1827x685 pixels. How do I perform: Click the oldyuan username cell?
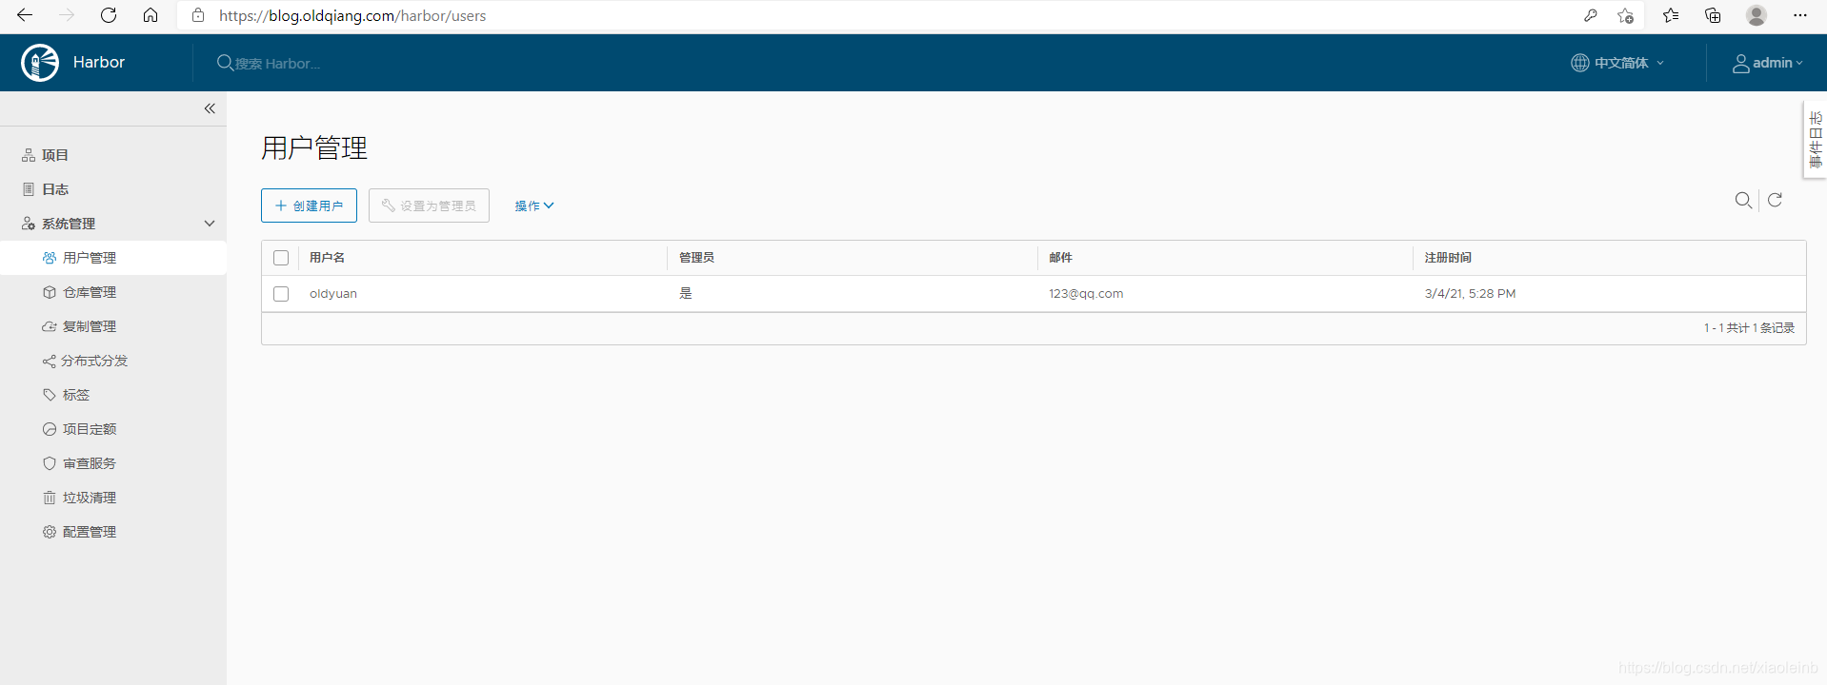coord(333,294)
